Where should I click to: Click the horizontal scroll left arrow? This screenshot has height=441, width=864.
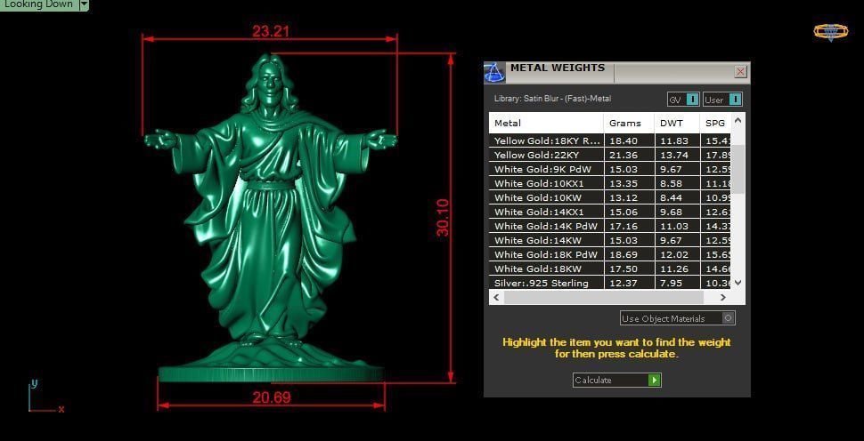[x=496, y=297]
